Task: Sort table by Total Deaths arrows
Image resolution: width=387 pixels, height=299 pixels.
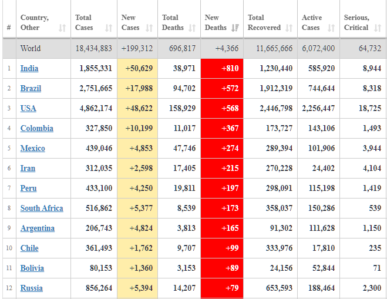Action: click(x=192, y=28)
